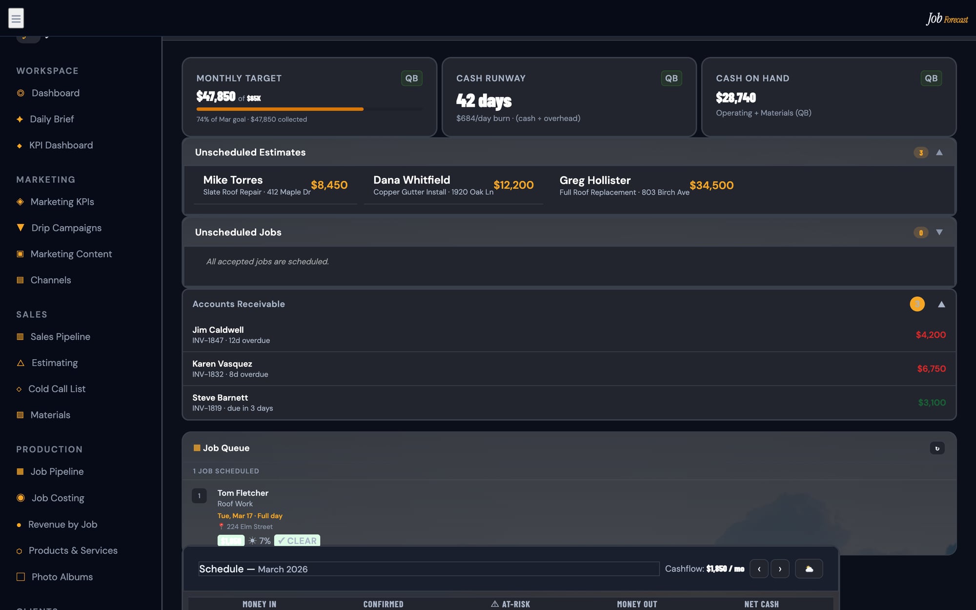976x610 pixels.
Task: Open Daily Brief from the sidebar
Action: (51, 119)
